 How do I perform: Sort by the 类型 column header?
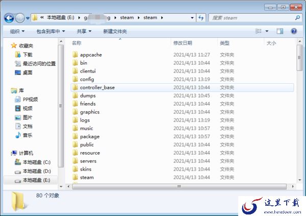coord(224,43)
